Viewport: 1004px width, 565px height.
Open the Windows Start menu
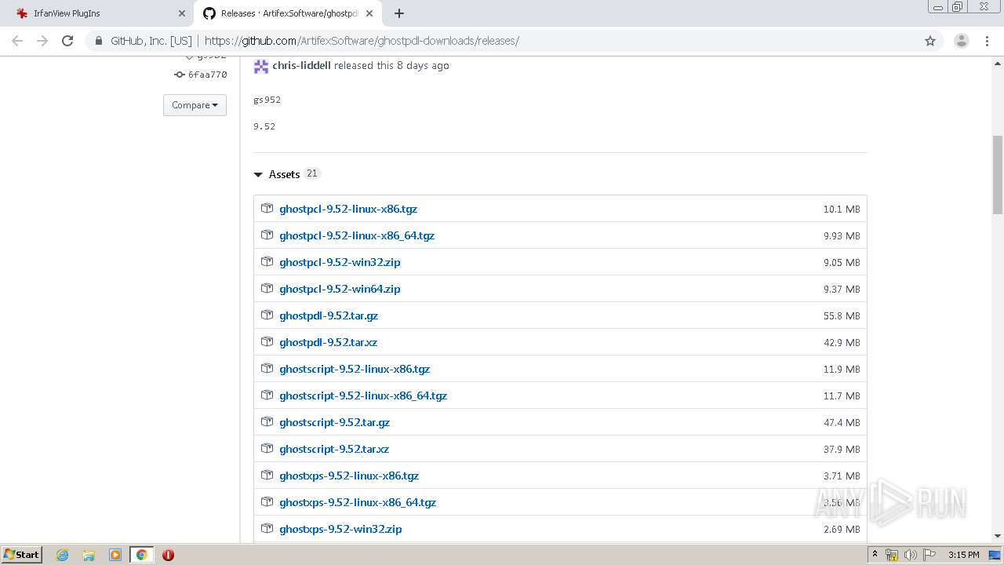coord(22,554)
